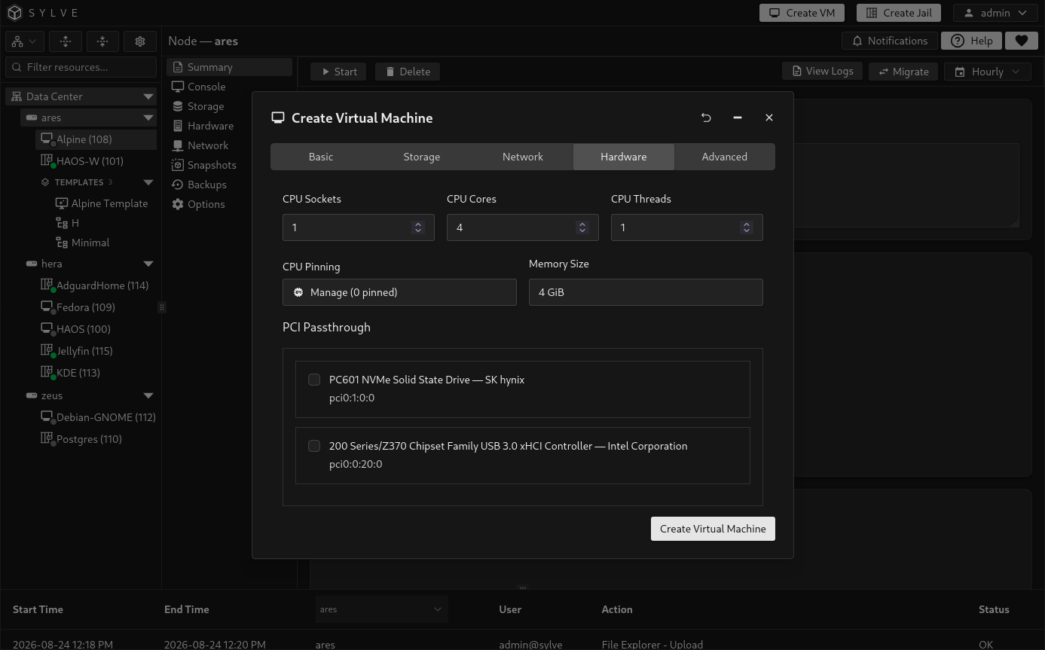Image resolution: width=1045 pixels, height=650 pixels.
Task: Click the HAOS-W (101) jail icon
Action: click(x=47, y=161)
